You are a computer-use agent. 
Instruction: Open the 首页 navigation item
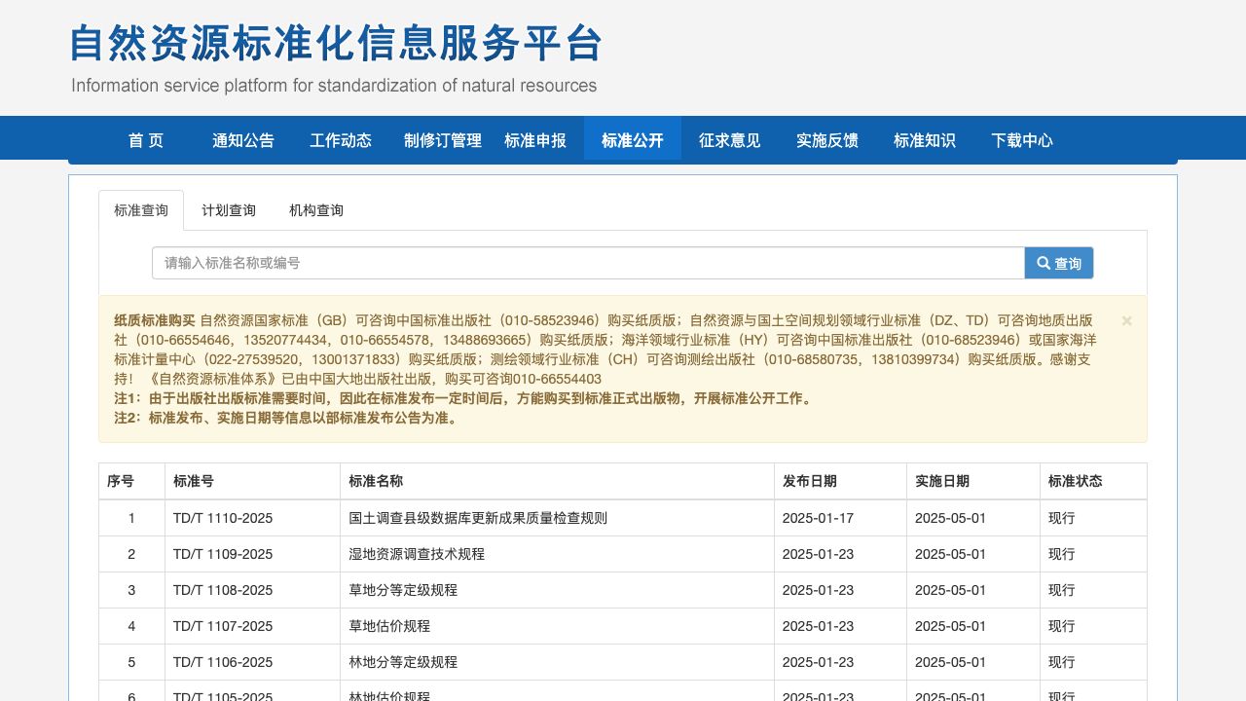click(x=146, y=140)
